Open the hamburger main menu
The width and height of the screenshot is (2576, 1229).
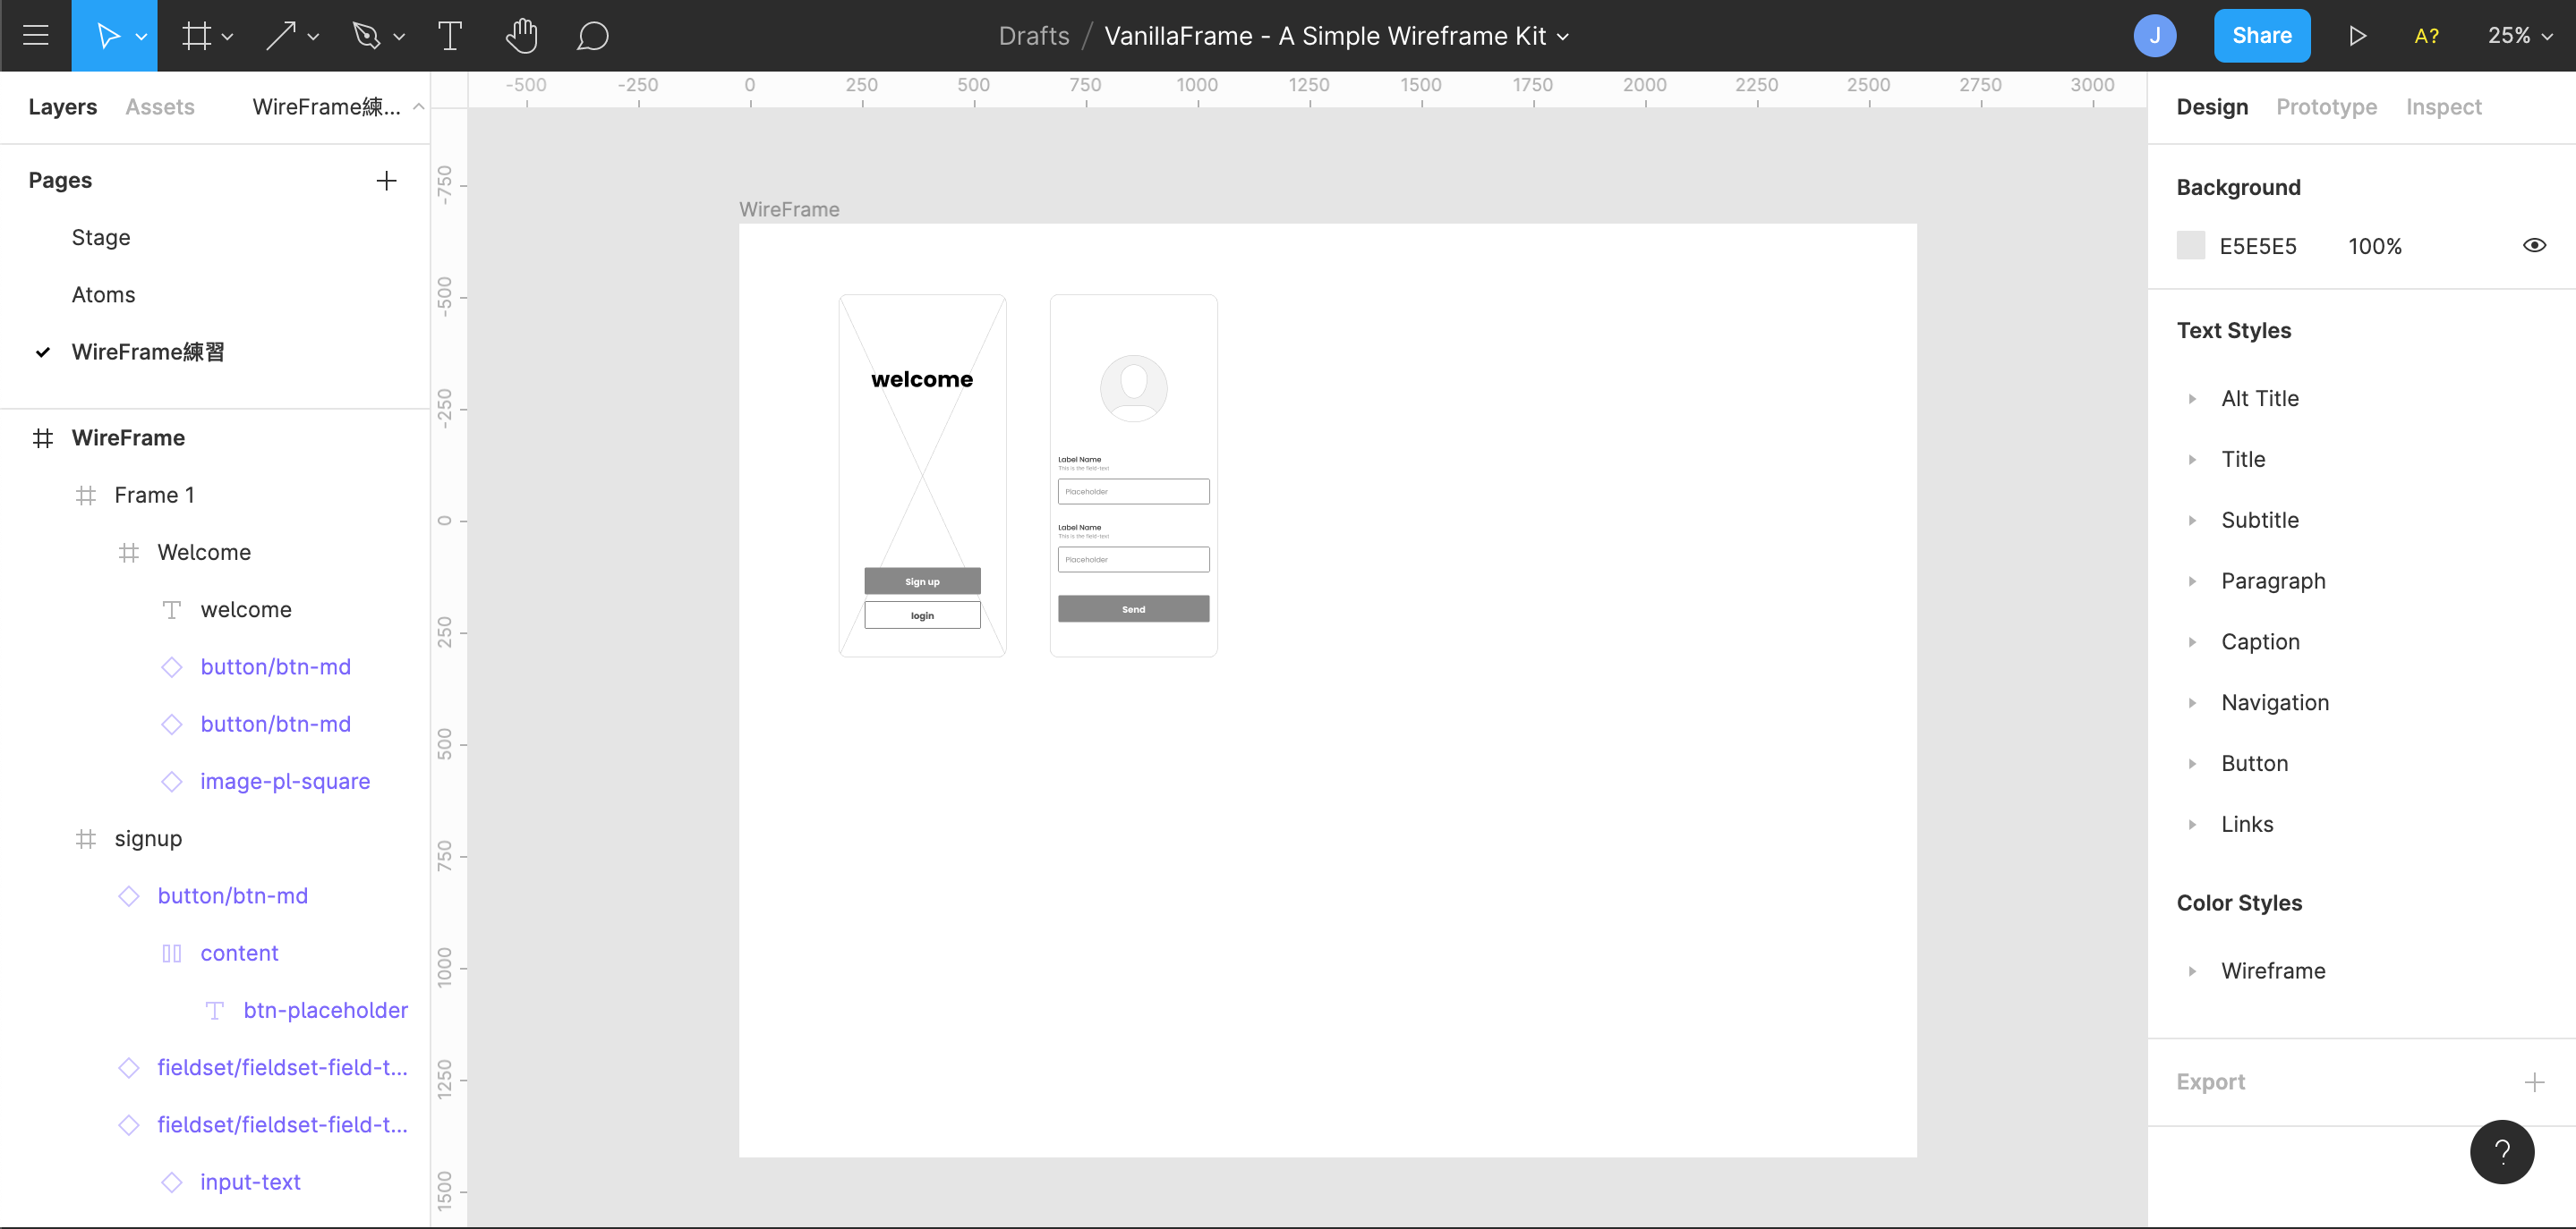[x=36, y=36]
